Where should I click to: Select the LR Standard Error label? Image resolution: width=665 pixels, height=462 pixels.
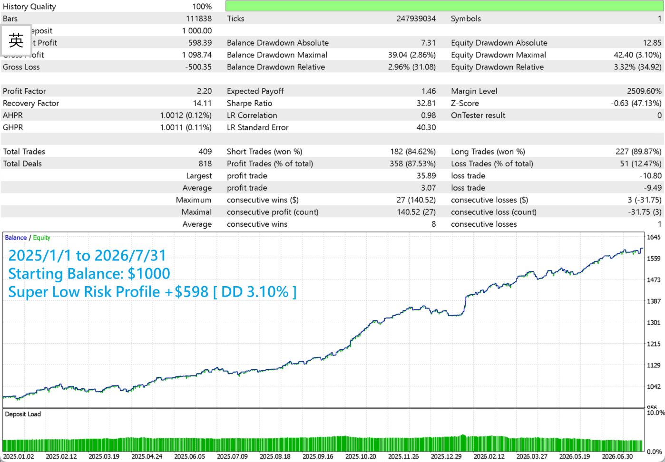click(258, 127)
